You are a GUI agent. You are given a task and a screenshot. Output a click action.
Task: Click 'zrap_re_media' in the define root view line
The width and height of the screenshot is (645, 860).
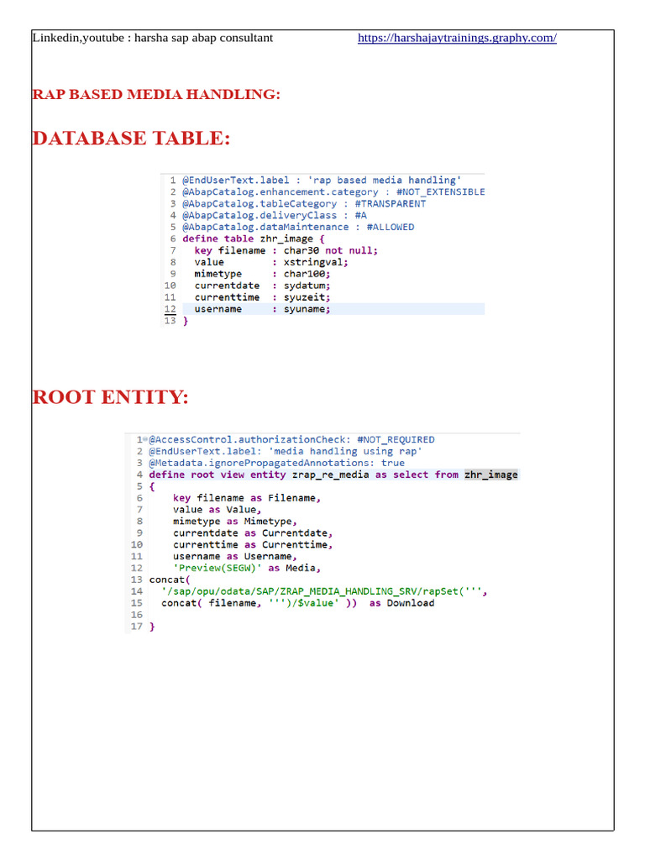coord(330,475)
